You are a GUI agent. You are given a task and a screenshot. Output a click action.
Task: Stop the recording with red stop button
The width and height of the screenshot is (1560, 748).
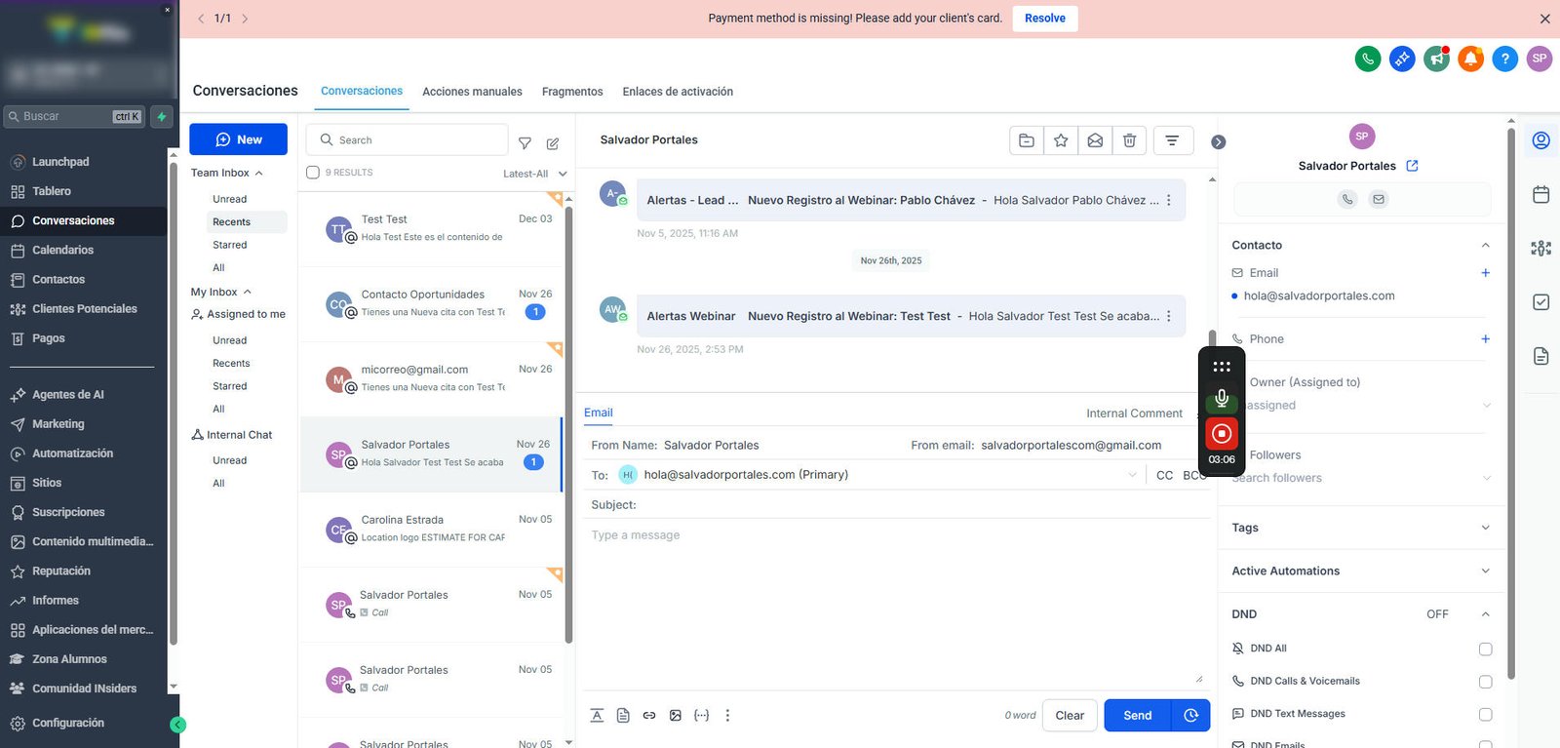click(x=1222, y=433)
